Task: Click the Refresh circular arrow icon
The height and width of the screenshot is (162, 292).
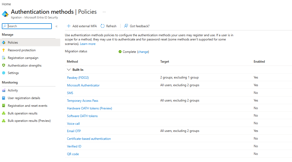Action: tap(103, 26)
